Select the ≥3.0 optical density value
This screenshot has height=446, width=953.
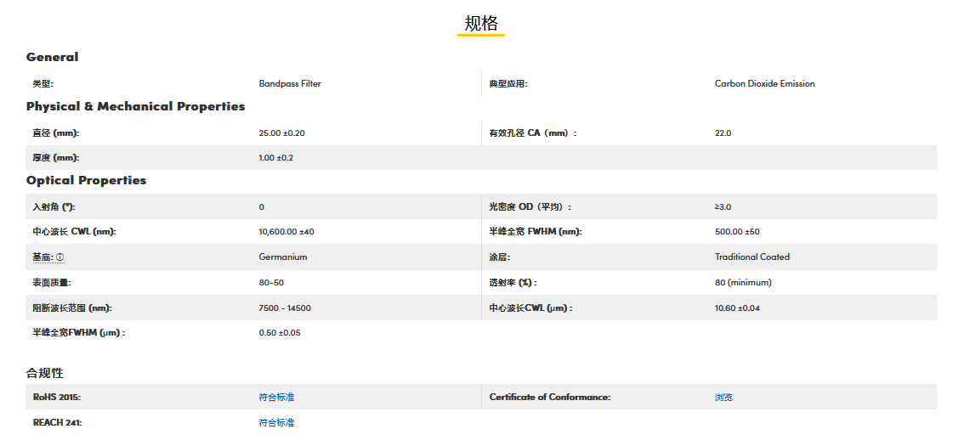pos(723,207)
